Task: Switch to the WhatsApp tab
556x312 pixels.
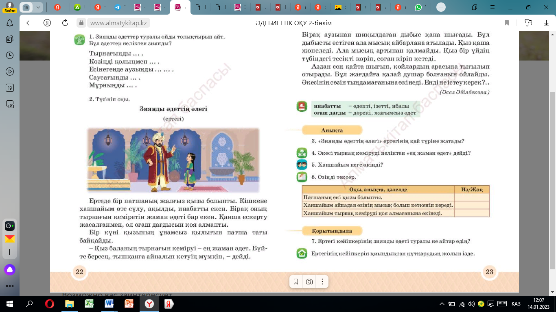Action: point(418,7)
